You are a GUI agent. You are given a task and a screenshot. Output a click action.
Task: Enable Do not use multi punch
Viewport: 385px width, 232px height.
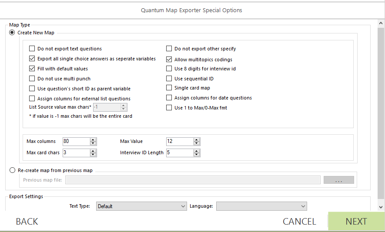coord(32,79)
